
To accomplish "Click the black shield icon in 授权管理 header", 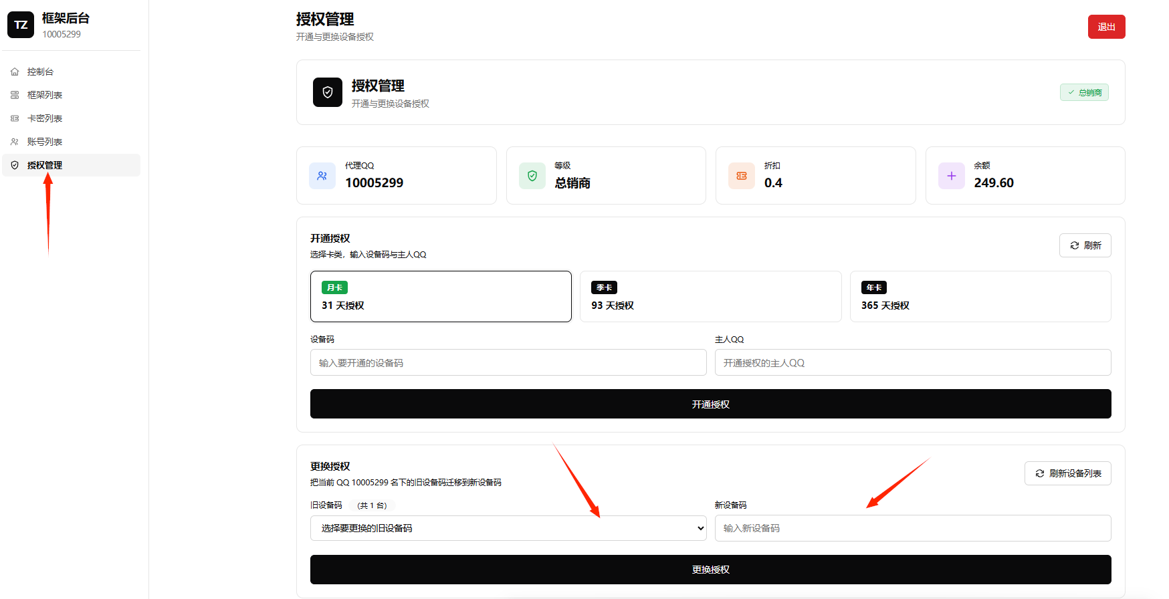I will (x=328, y=92).
